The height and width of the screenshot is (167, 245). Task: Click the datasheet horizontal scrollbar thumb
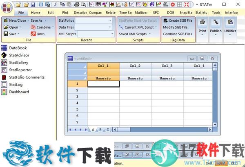click(124, 130)
